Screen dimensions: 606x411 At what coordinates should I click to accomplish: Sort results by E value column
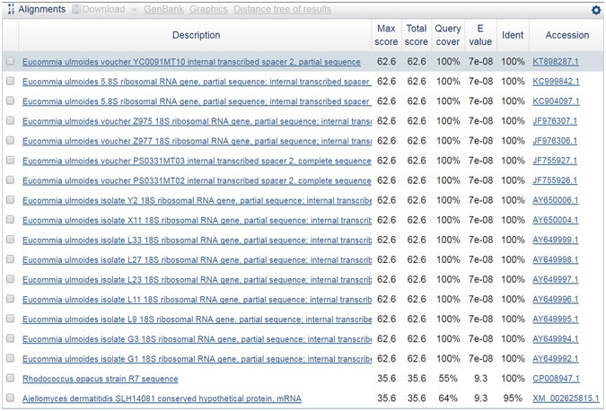[x=480, y=35]
